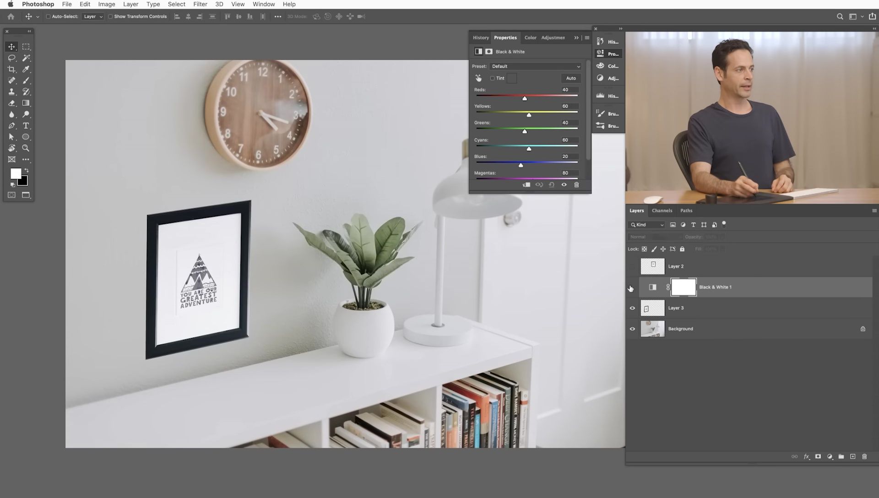
Task: Select the Brush tool
Action: click(26, 81)
